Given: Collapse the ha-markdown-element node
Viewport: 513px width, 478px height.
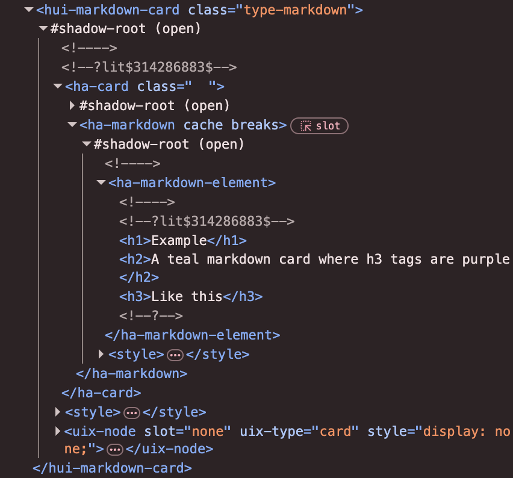Looking at the screenshot, I should pyautogui.click(x=101, y=182).
